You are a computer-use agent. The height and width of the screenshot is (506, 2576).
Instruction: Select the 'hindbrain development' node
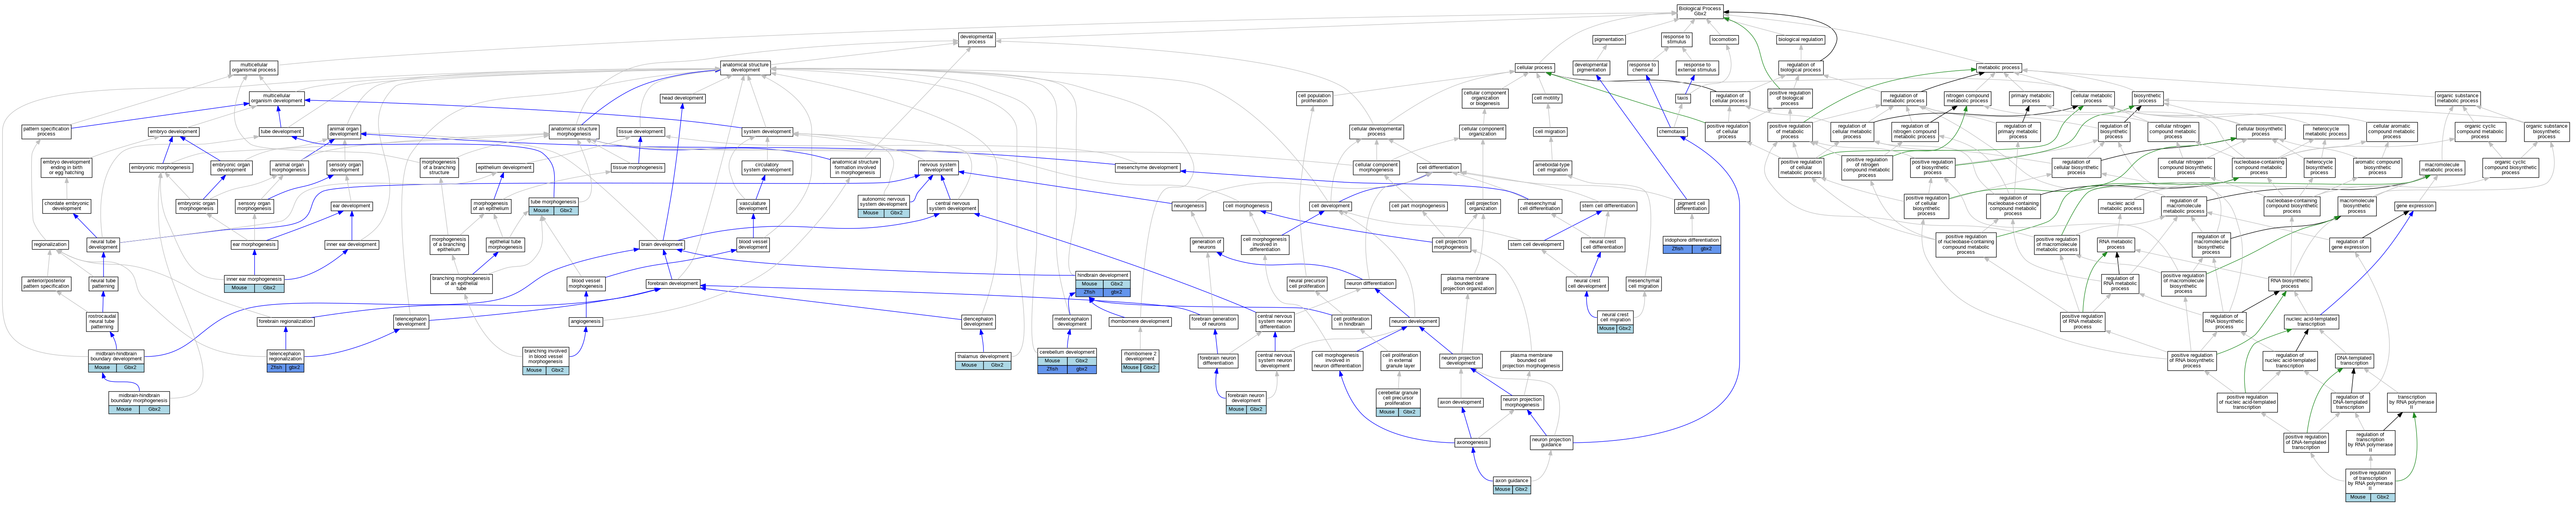1103,283
